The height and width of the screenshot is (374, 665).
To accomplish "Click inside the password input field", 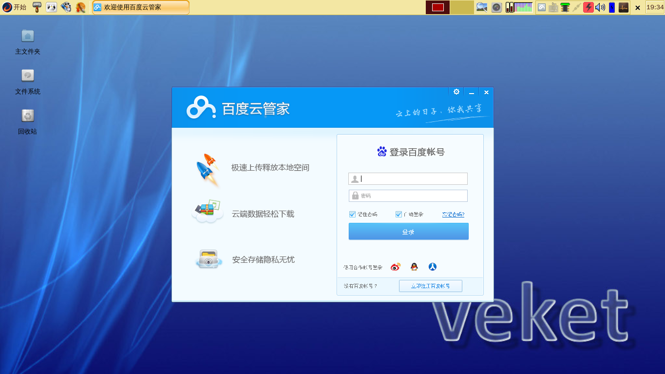I will (408, 196).
